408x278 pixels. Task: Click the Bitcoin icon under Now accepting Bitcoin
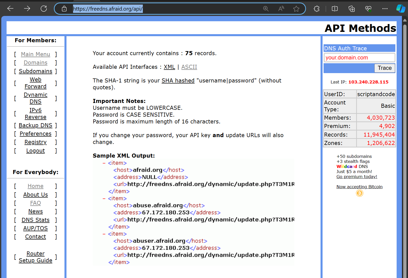click(359, 193)
